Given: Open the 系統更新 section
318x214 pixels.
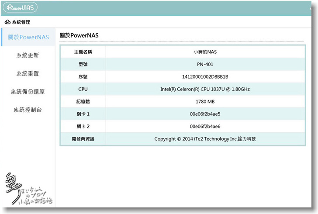Looking at the screenshot, I should coord(28,55).
